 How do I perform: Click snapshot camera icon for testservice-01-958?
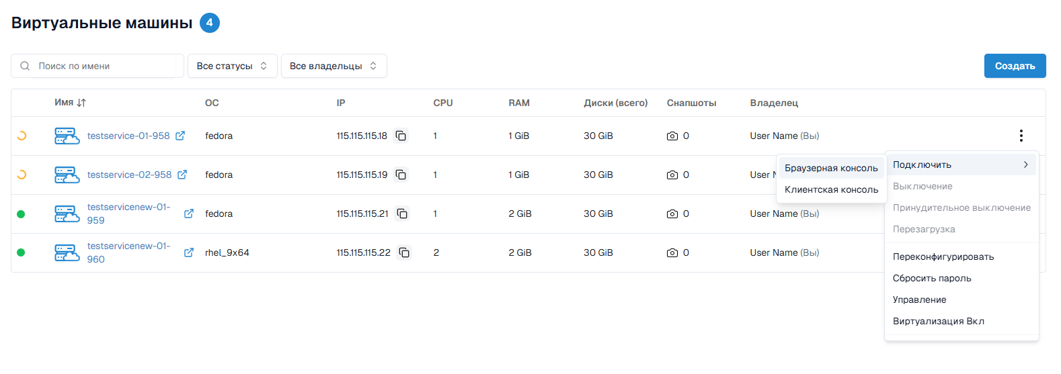click(x=672, y=136)
